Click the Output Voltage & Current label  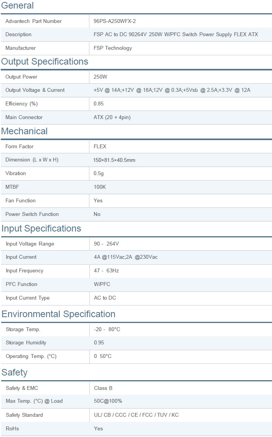click(x=35, y=90)
